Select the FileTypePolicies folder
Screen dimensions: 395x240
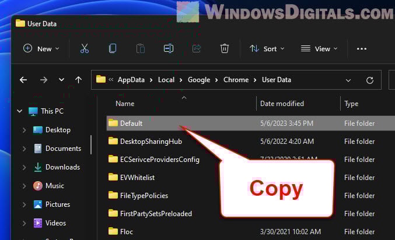point(144,196)
